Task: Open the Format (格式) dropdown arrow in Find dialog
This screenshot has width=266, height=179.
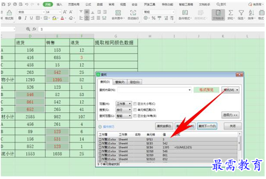Action: (237, 90)
